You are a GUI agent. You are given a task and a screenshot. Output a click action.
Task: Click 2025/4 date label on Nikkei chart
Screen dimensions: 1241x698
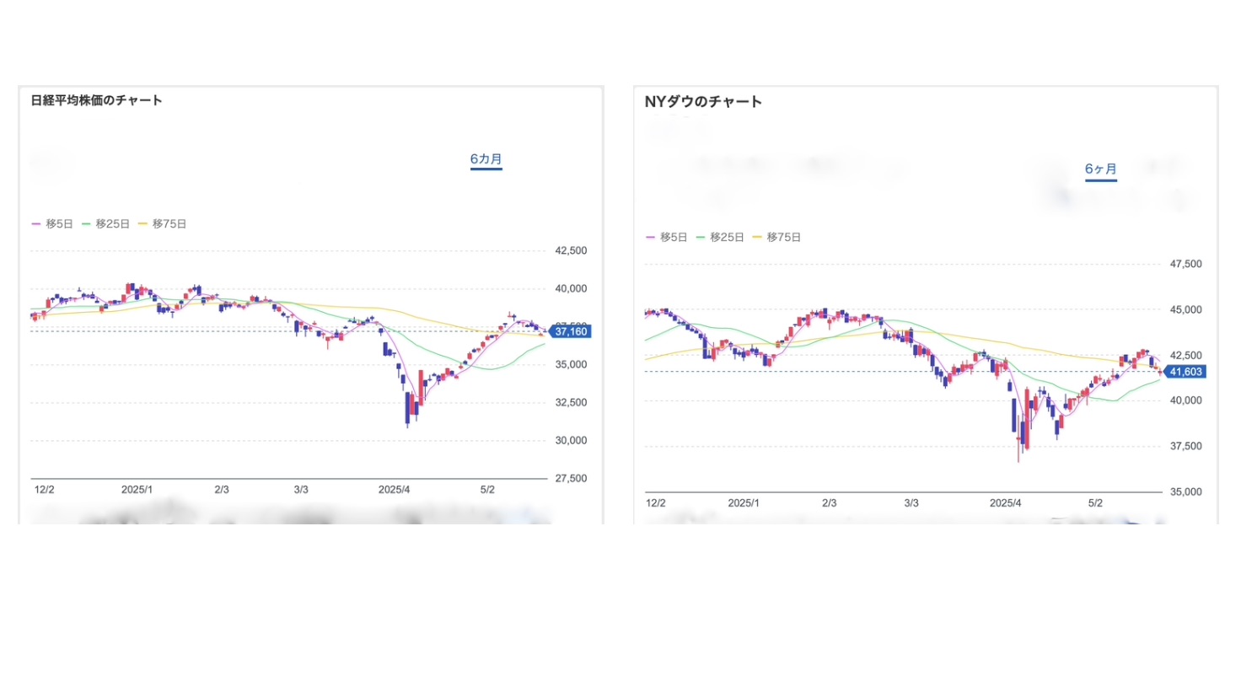coord(394,490)
